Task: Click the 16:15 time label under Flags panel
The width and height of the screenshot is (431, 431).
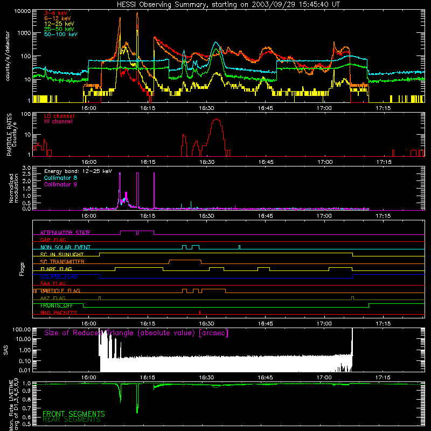Action: pyautogui.click(x=148, y=324)
